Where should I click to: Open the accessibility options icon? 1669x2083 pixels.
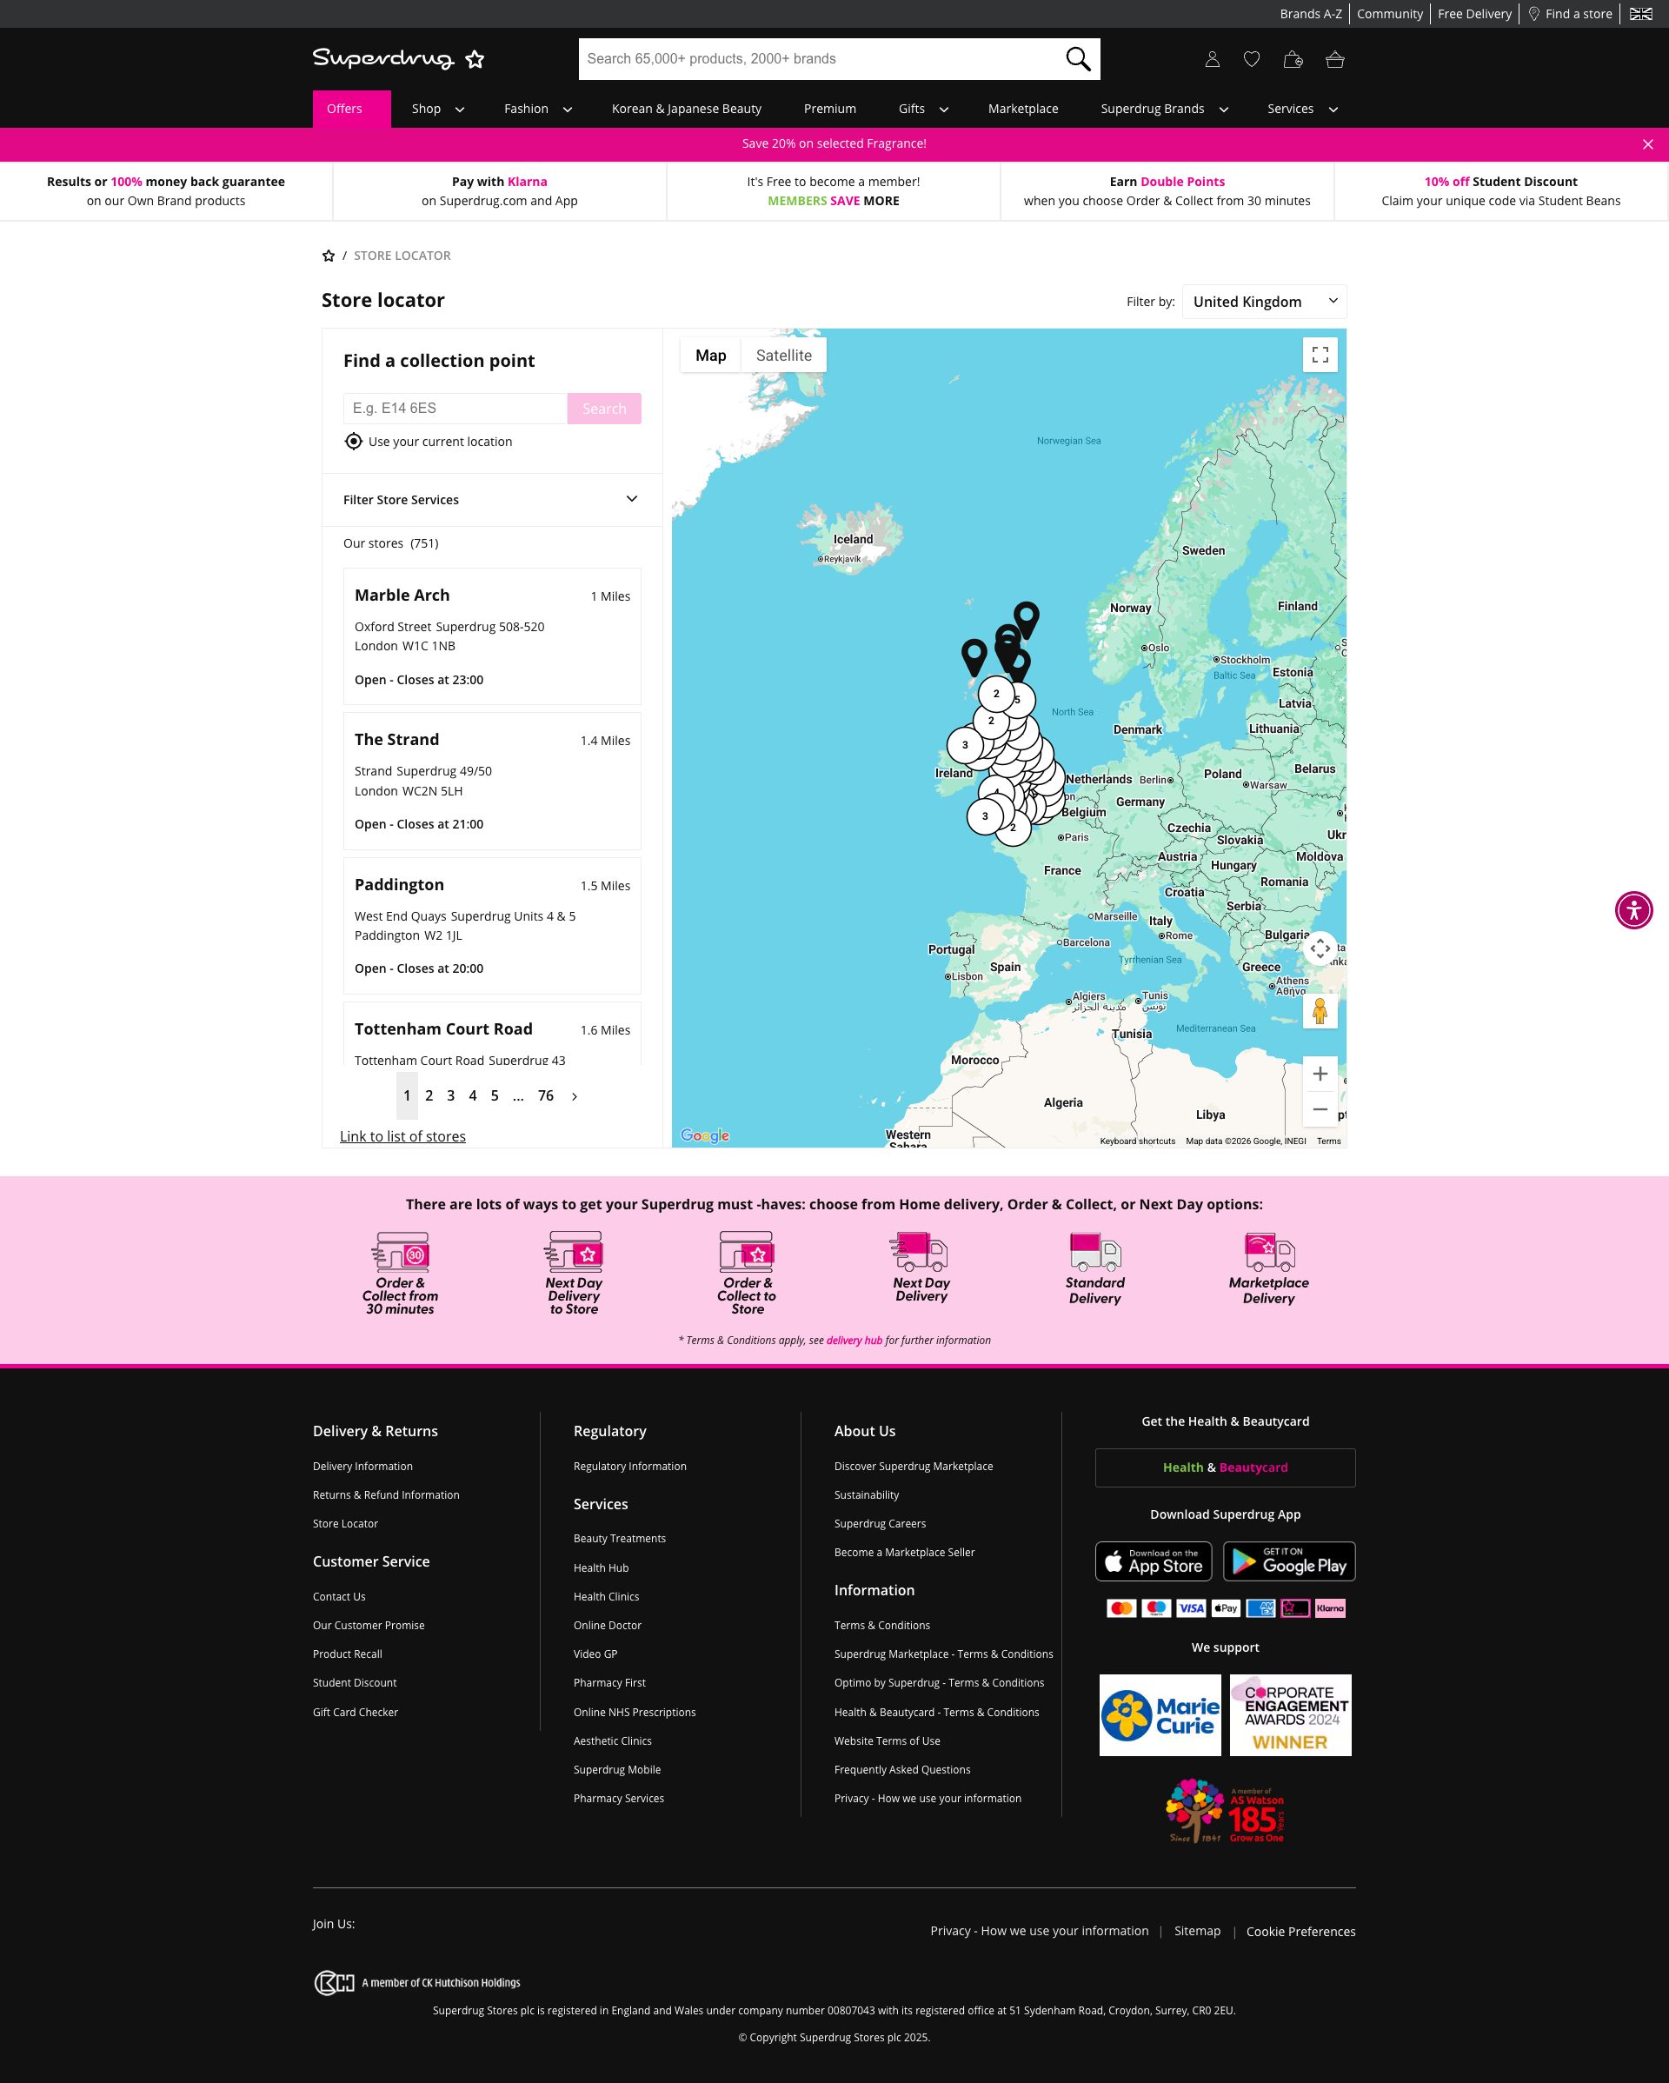1634,909
